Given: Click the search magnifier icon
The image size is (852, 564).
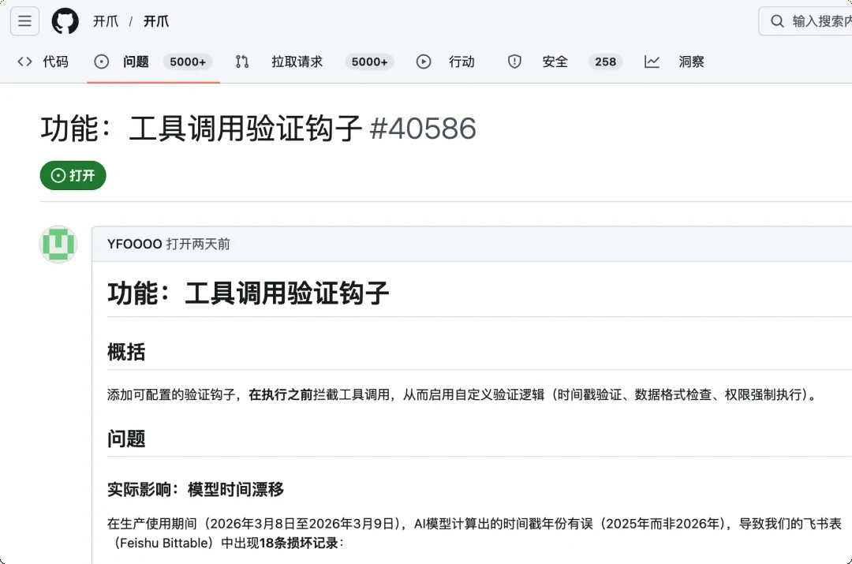Looking at the screenshot, I should (x=776, y=21).
